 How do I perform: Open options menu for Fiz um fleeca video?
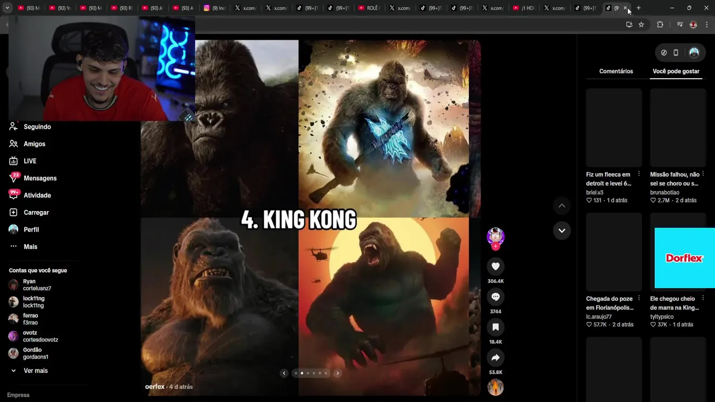click(639, 174)
